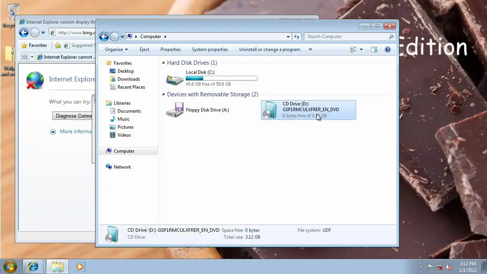Image resolution: width=487 pixels, height=274 pixels.
Task: Show more toolbar commands chevron
Action: tap(310, 49)
